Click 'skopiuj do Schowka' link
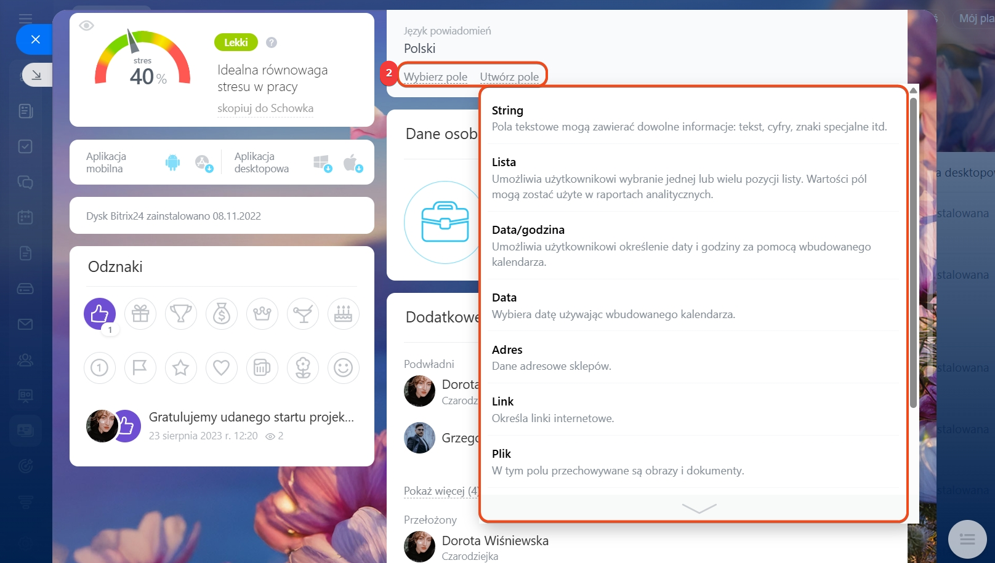 pyautogui.click(x=265, y=108)
